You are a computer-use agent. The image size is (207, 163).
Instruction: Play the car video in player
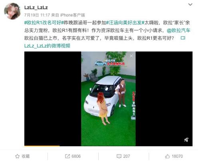pyautogui.click(x=108, y=99)
